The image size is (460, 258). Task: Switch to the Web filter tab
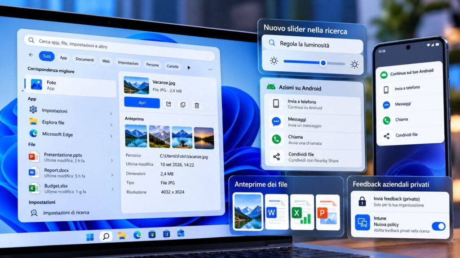[x=106, y=61]
